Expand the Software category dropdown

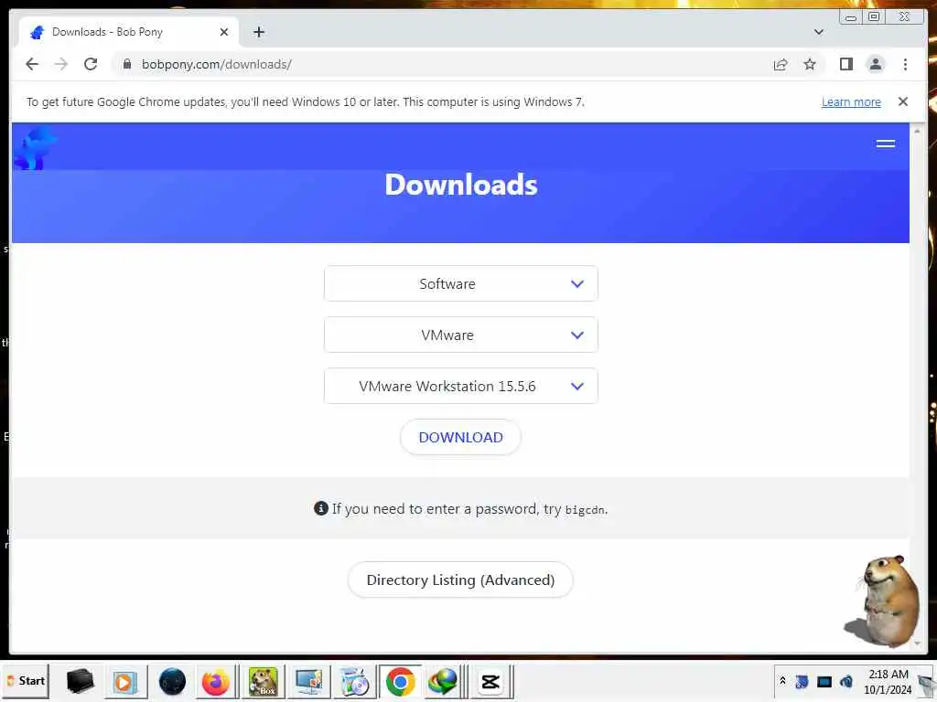point(461,283)
